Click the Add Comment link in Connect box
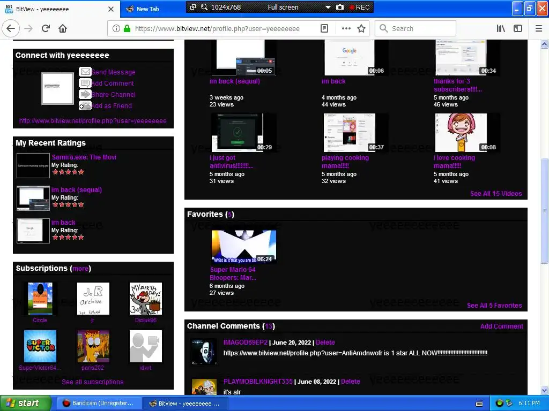549x411 pixels. click(x=113, y=83)
